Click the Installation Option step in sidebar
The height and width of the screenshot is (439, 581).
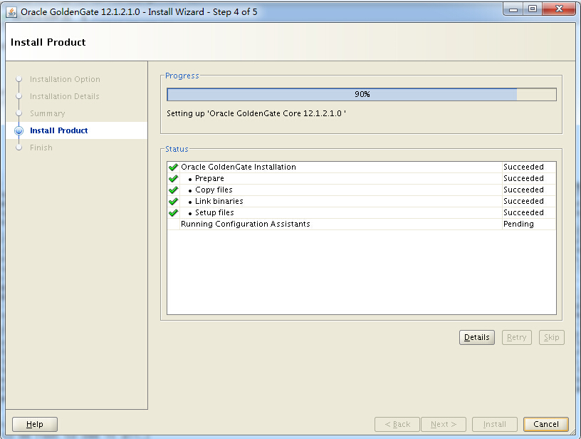(x=65, y=79)
